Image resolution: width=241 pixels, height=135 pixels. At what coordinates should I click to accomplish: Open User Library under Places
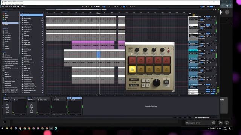click(x=7, y=56)
